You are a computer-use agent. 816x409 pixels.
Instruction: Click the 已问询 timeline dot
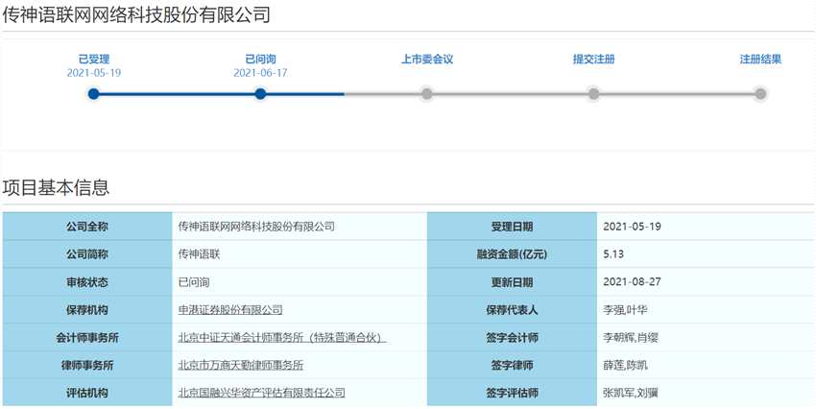[261, 94]
